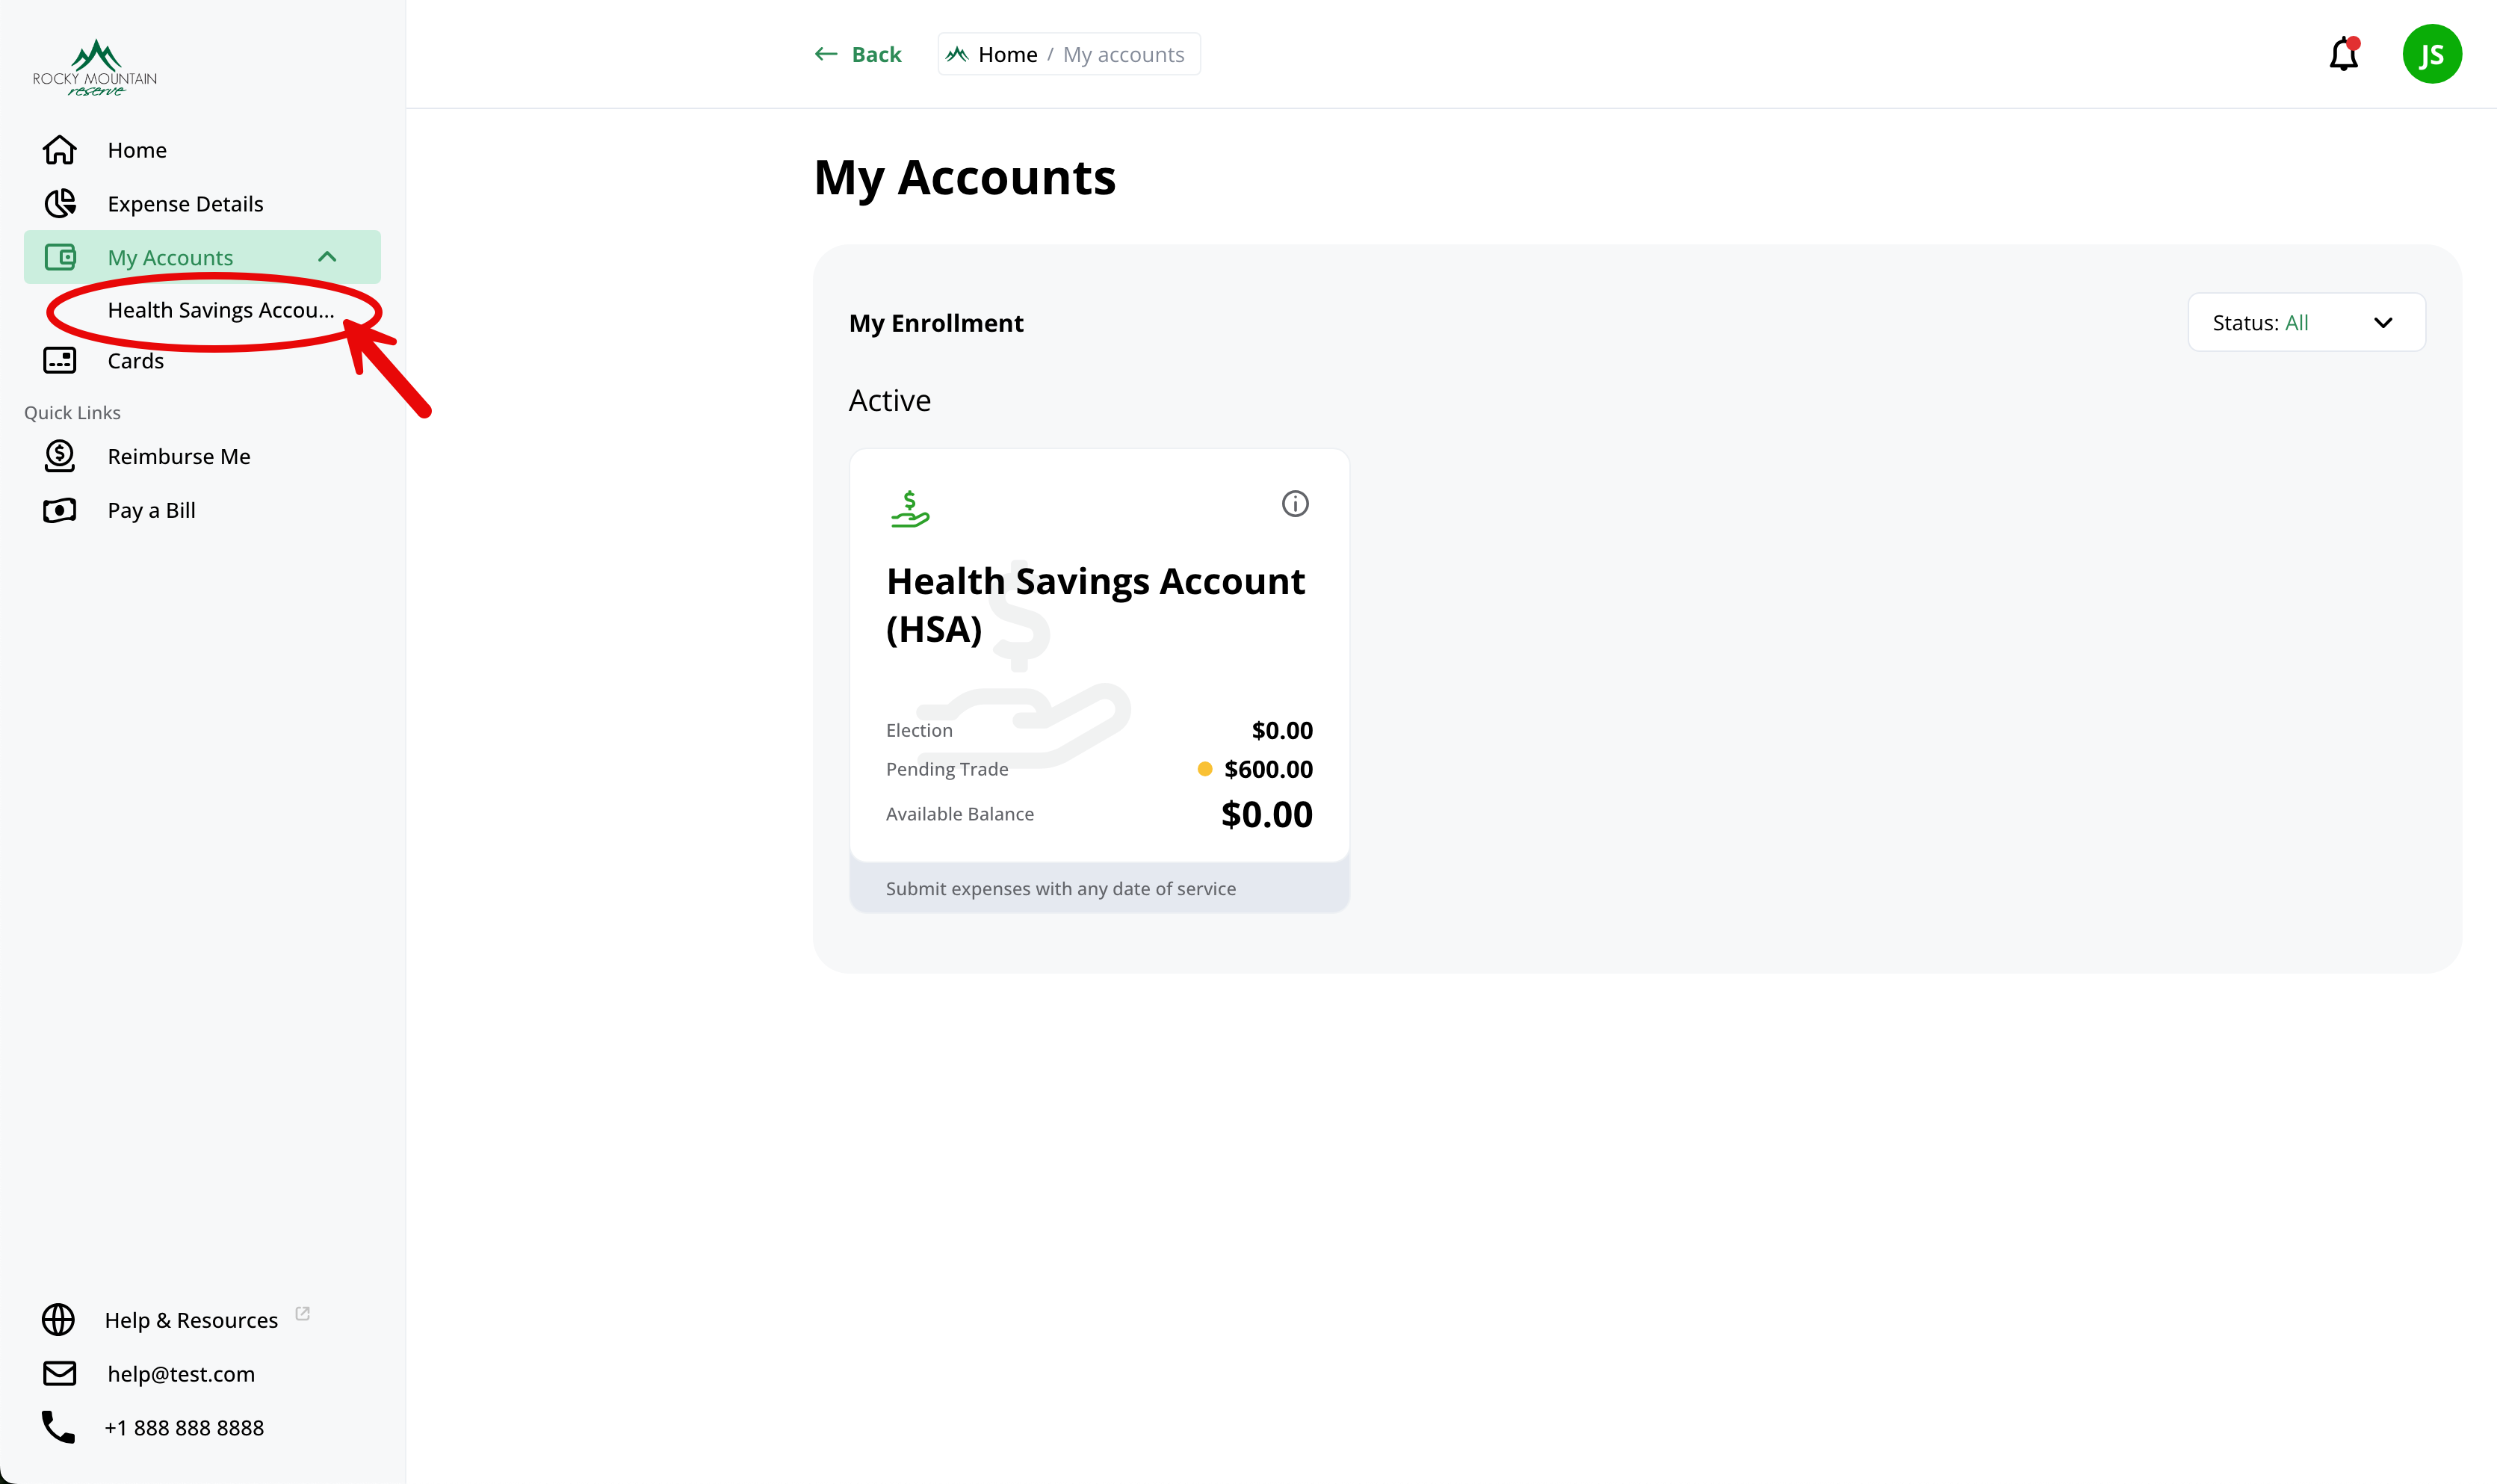
Task: Click the info icon on HSA card
Action: point(1295,504)
